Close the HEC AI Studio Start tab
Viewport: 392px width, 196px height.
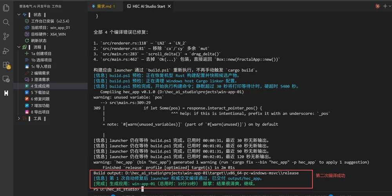(x=169, y=6)
